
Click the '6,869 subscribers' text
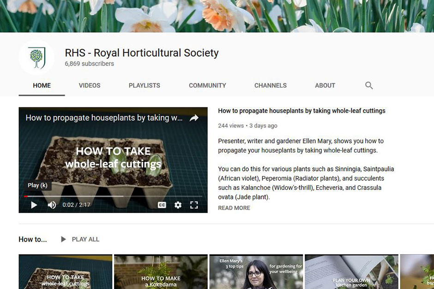[x=90, y=64]
